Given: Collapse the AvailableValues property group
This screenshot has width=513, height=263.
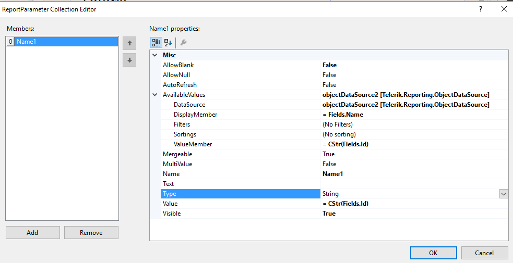Looking at the screenshot, I should coord(154,95).
